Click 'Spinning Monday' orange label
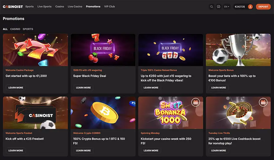The image size is (274, 160). pos(150,133)
